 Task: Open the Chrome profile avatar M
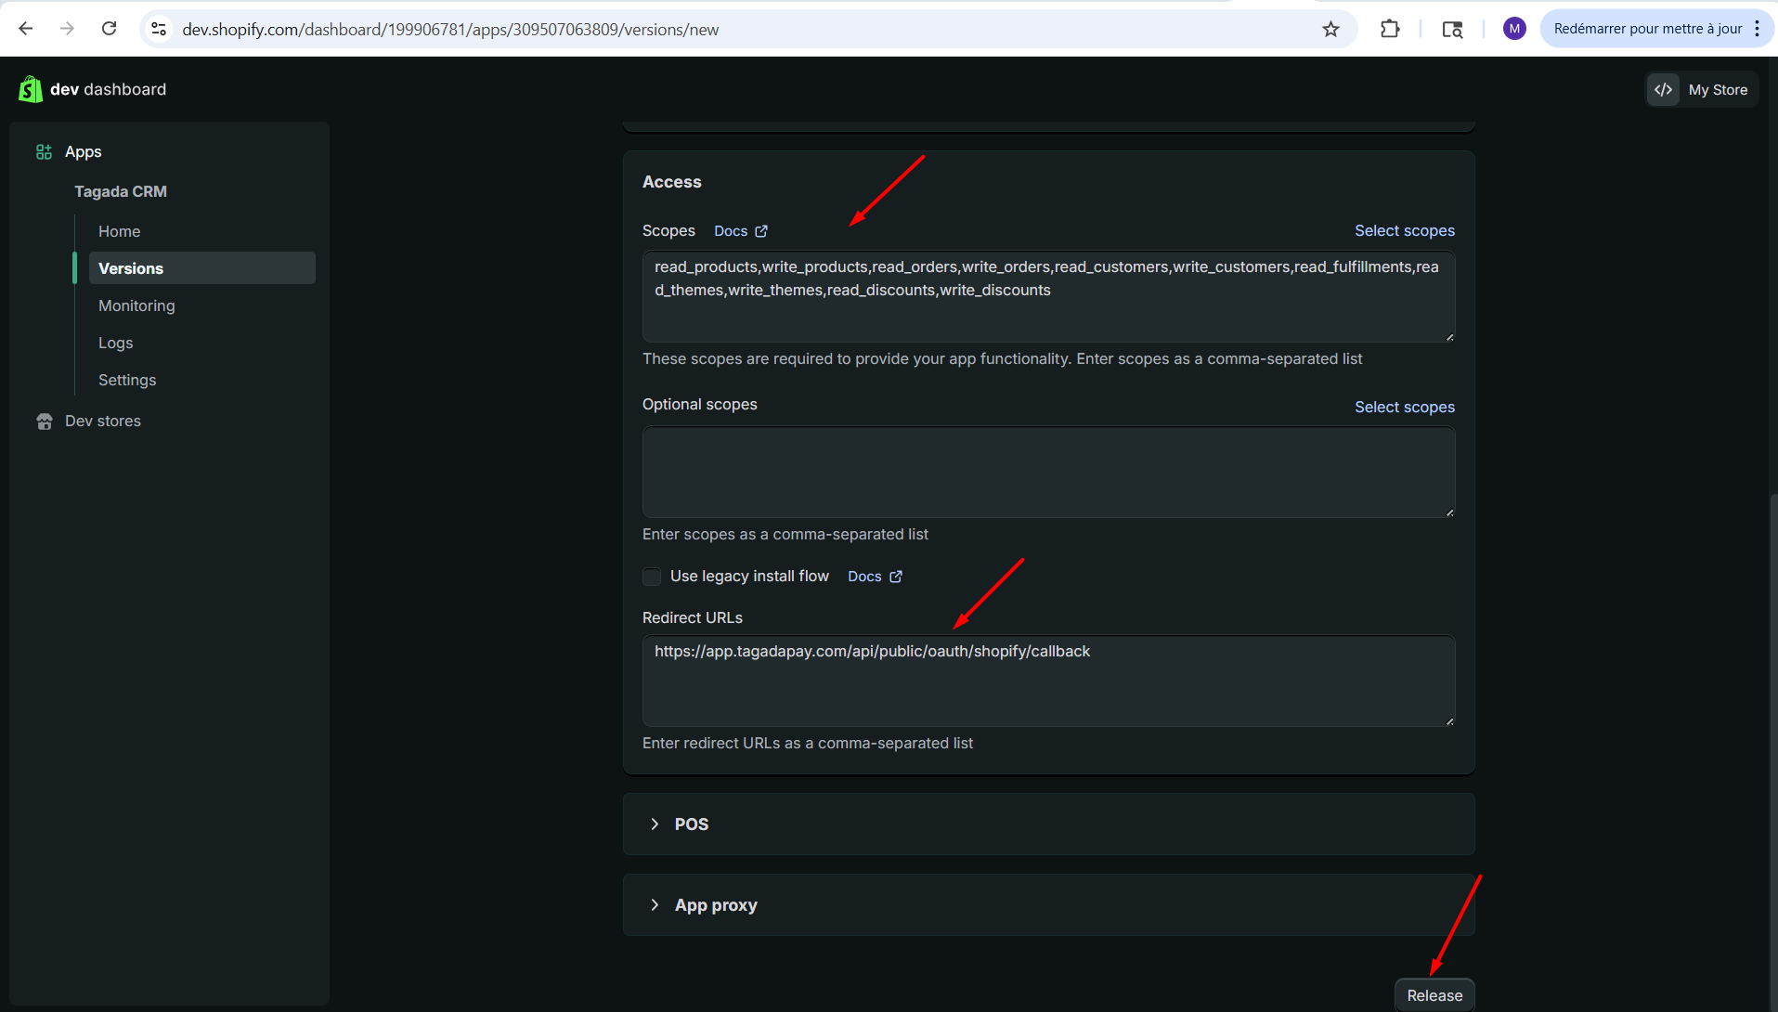[x=1514, y=29]
